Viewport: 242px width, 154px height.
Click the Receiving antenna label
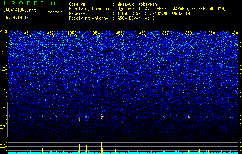click(88, 18)
